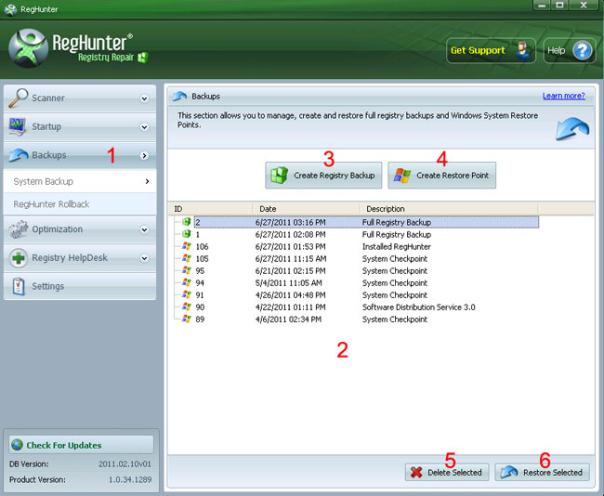This screenshot has width=604, height=496.
Task: Click the Optimization gear icon
Action: 18,229
